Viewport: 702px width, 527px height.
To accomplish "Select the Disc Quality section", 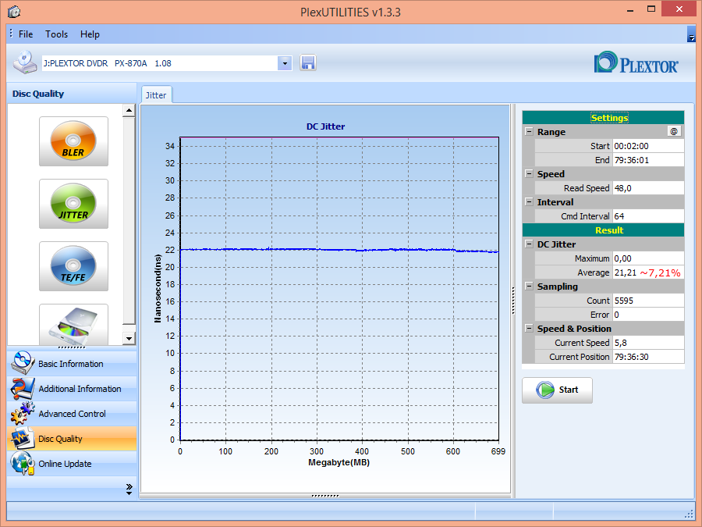I will pos(72,439).
